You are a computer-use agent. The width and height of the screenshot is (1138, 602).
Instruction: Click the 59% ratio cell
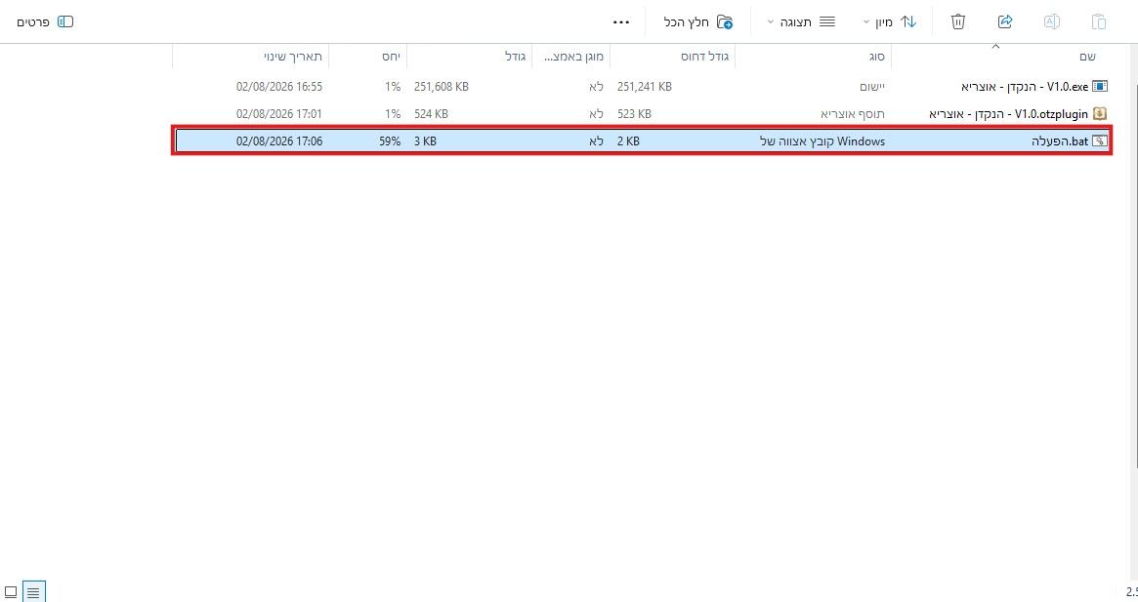[390, 141]
